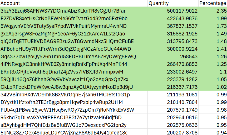The width and height of the screenshot is (227, 135).
Task: Select percentage cell 1.05
Action: coord(213,79)
